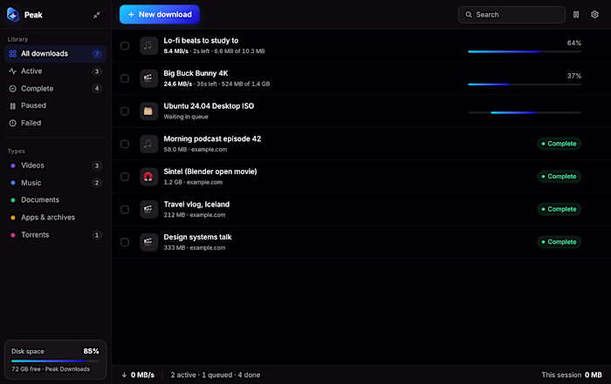Click the 0 MB/s speed readout
Screen dimensions: 611x384
click(142, 375)
